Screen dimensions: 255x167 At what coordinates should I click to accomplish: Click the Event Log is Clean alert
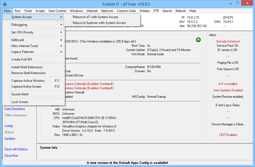(228, 105)
